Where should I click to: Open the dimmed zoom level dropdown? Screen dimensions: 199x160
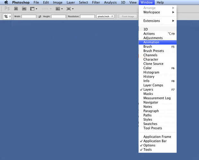click(x=47, y=9)
